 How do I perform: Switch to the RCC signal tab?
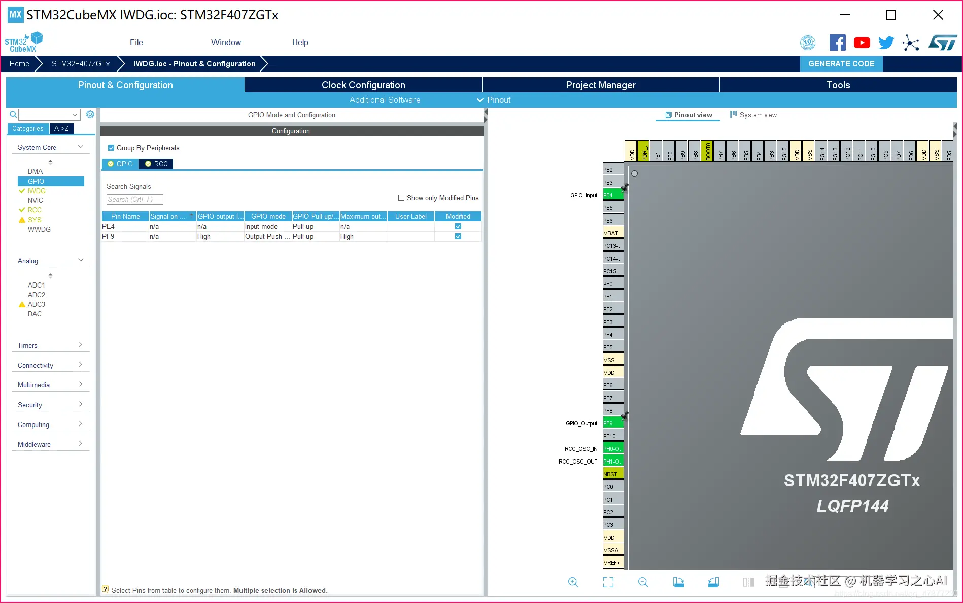coord(156,164)
